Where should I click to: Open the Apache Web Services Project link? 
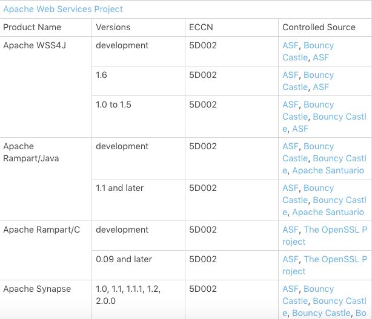(63, 9)
